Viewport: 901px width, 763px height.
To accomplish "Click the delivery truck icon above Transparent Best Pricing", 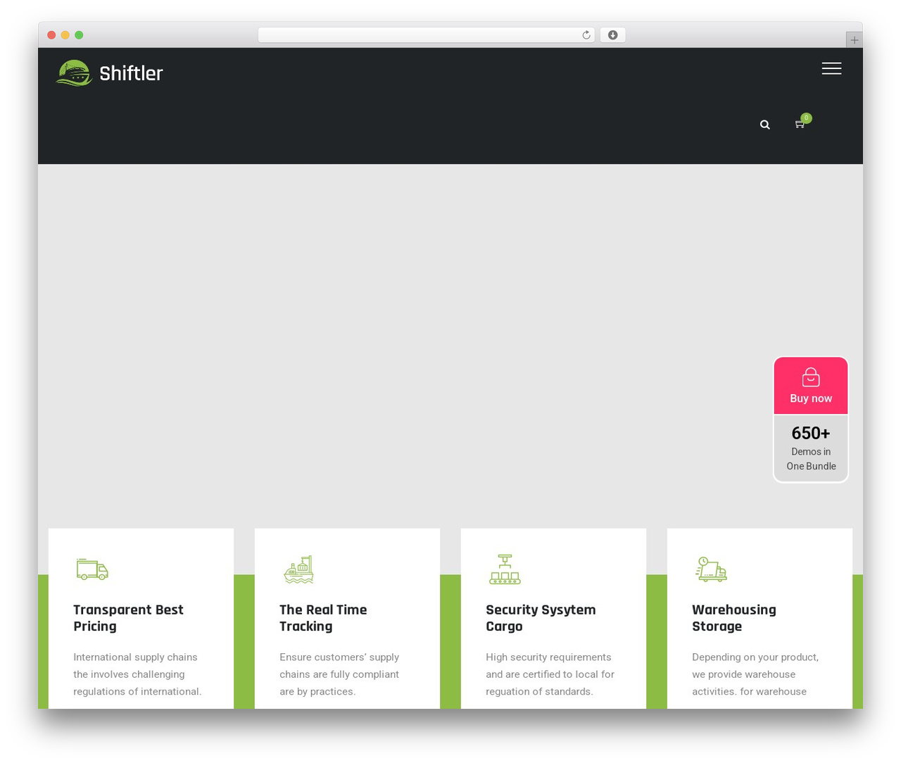I will 92,569.
